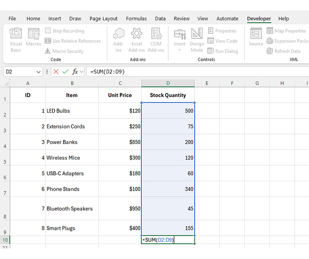Open COM Add-ins manager

coord(156,40)
